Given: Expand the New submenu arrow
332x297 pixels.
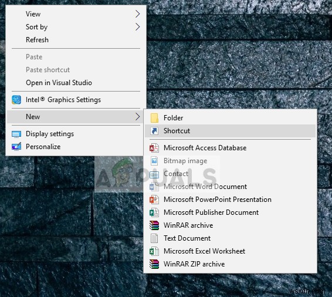Looking at the screenshot, I should (x=138, y=117).
